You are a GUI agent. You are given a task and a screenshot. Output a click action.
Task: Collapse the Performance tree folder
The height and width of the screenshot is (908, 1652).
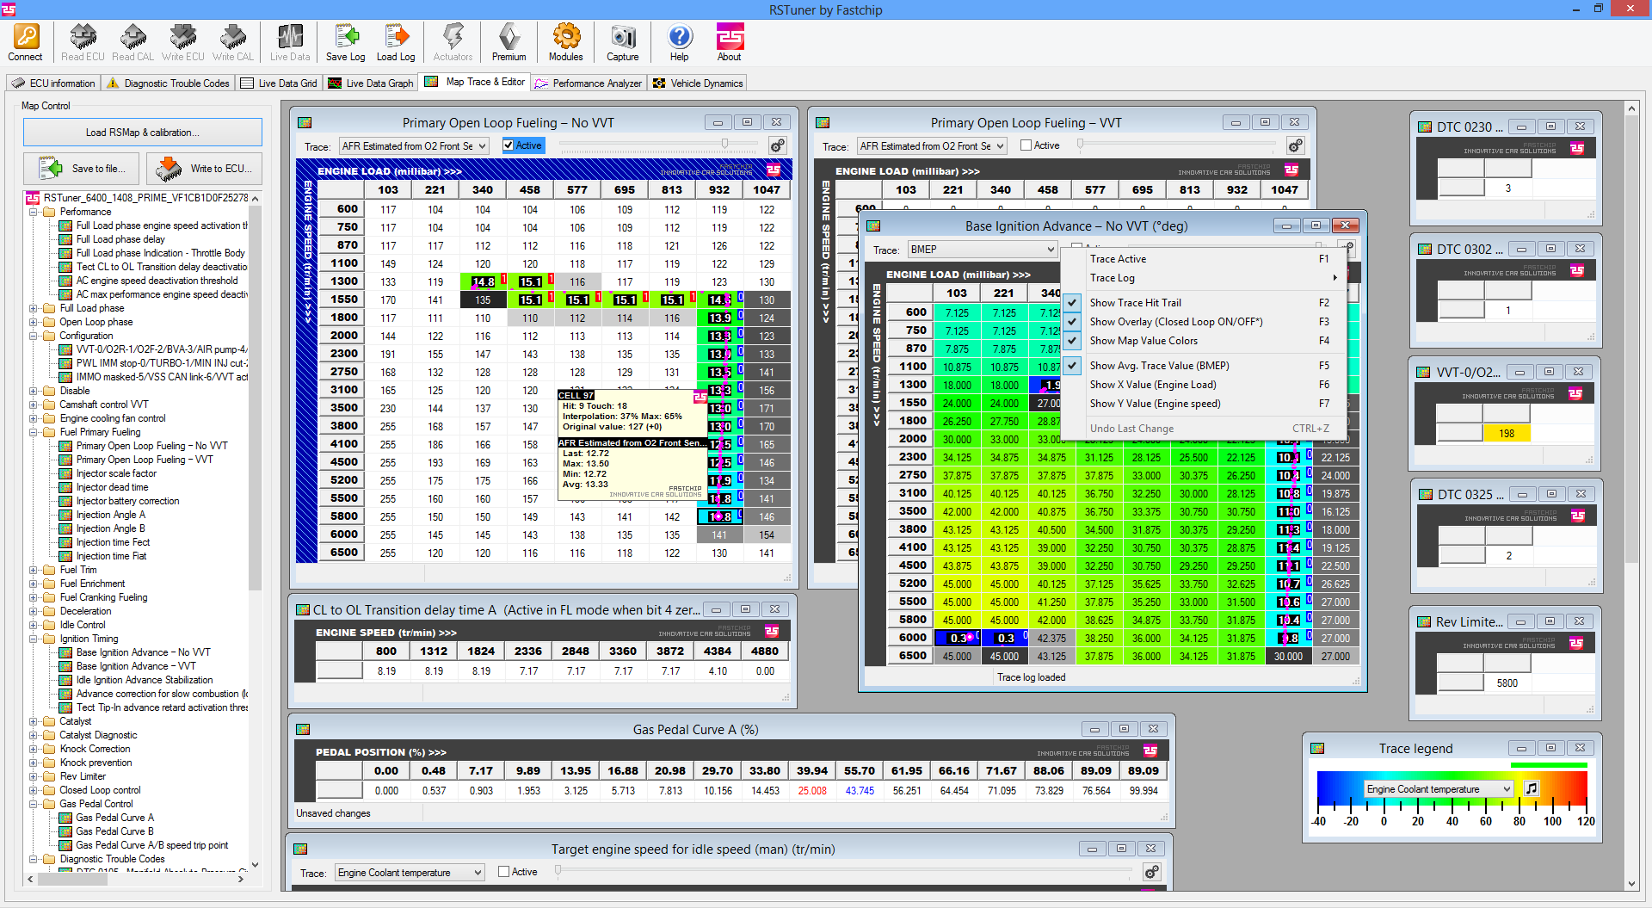[x=34, y=212]
